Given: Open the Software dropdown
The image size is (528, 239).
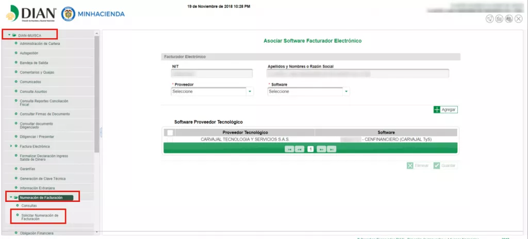Looking at the screenshot, I should (x=346, y=92).
